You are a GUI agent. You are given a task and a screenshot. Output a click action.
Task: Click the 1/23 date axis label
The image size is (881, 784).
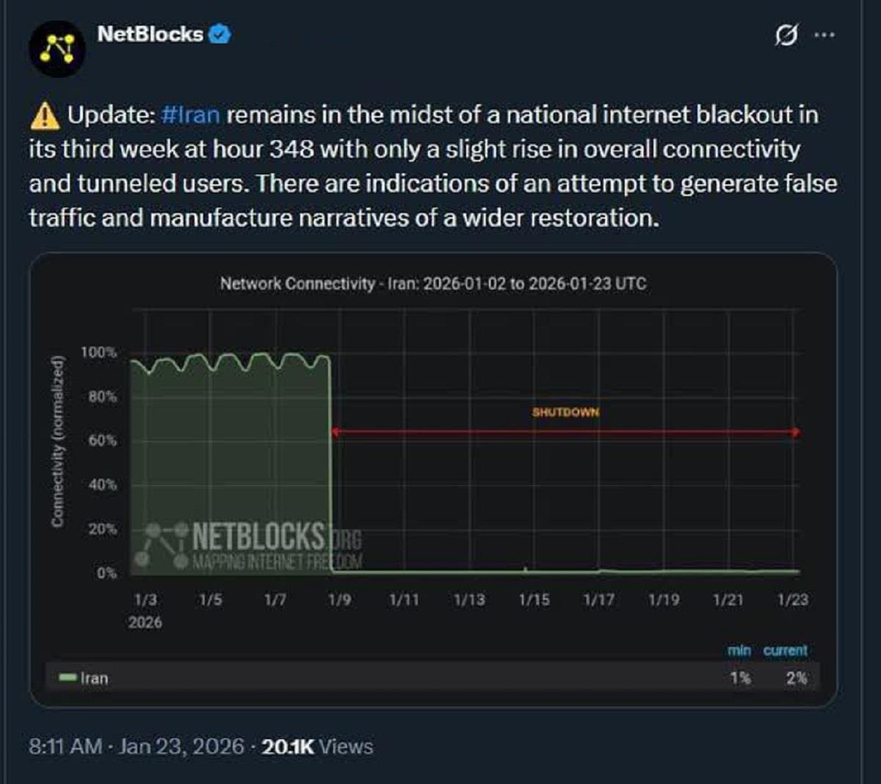793,600
